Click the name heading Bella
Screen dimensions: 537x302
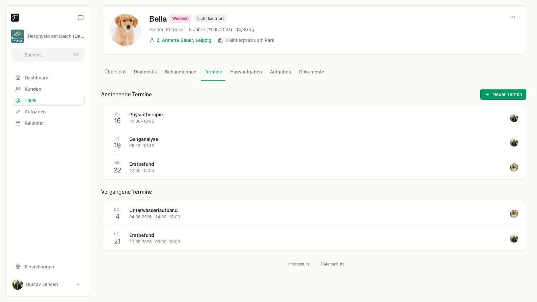(158, 19)
